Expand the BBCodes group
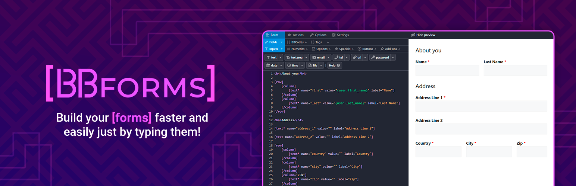576x186 pixels. 297,42
